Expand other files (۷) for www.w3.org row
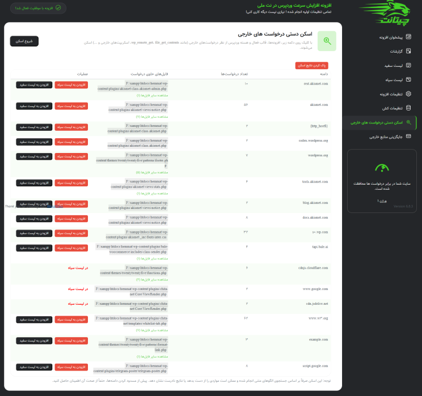Image resolution: width=422 pixels, height=396 pixels. pyautogui.click(x=152, y=330)
